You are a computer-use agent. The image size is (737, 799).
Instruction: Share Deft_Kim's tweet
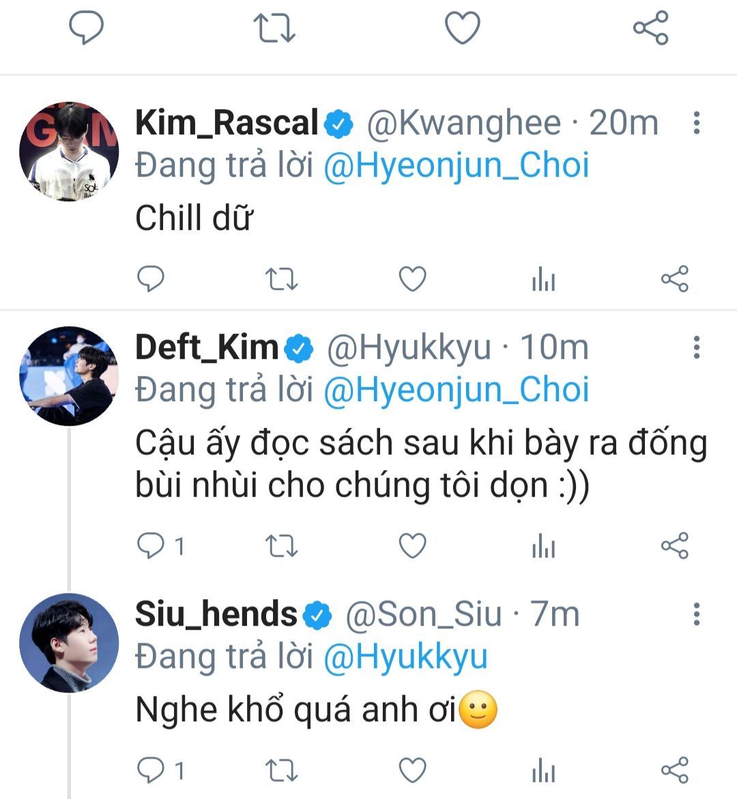click(674, 546)
